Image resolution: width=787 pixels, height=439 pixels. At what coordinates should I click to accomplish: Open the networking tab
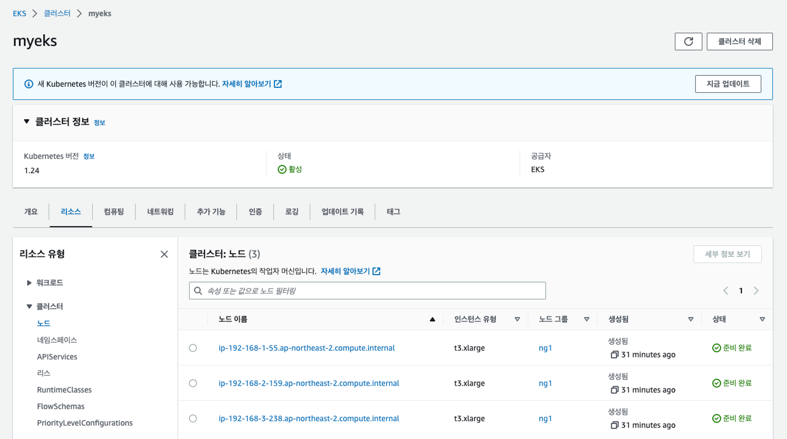click(x=160, y=212)
